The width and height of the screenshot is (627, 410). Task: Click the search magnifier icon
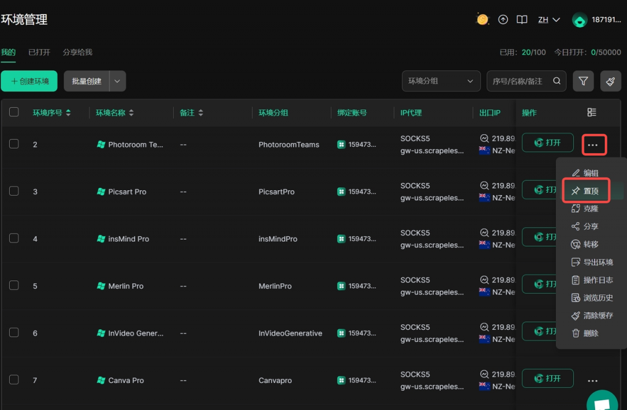pos(557,81)
